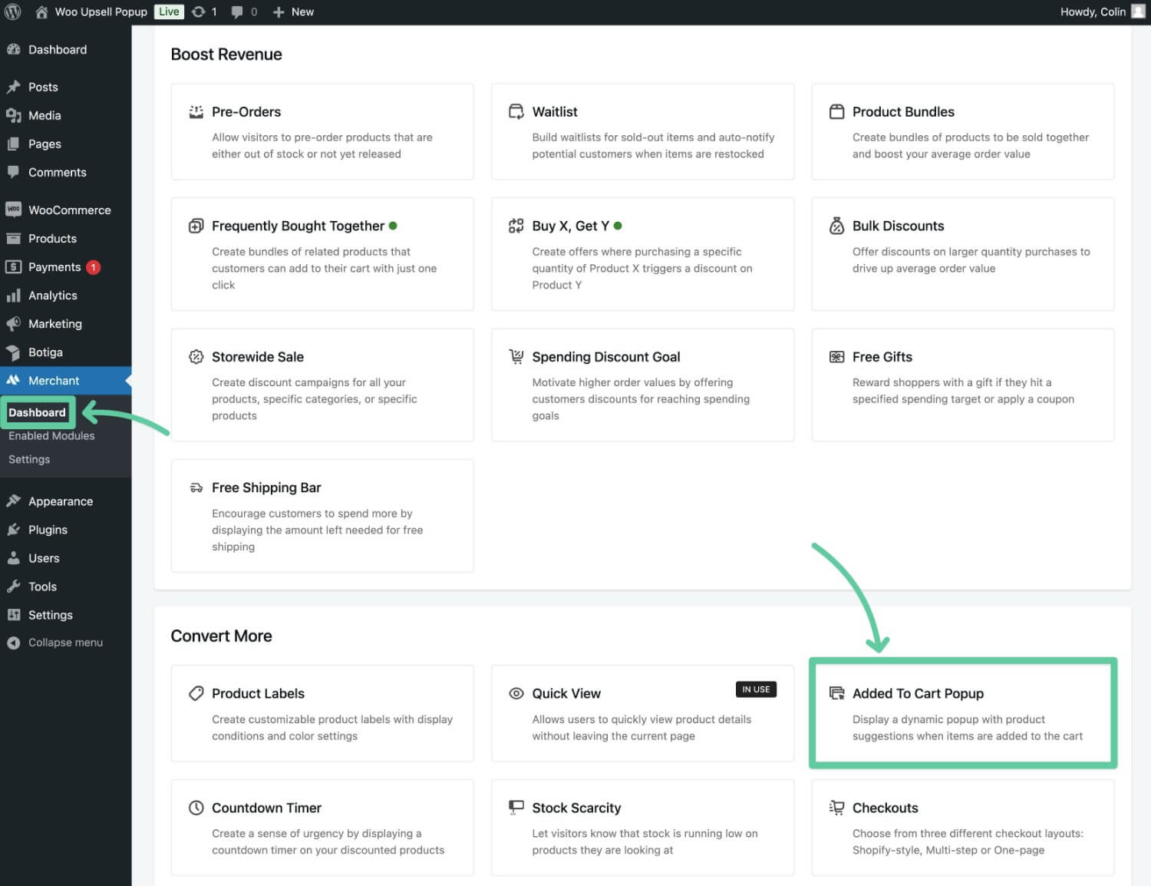Open the Product Bundles module title
The width and height of the screenshot is (1151, 886).
(x=903, y=111)
